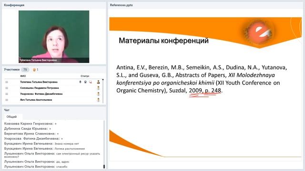Screen dimensions: 305x171
Task: Click the chat scrollbar thumb
Action: tap(104, 167)
